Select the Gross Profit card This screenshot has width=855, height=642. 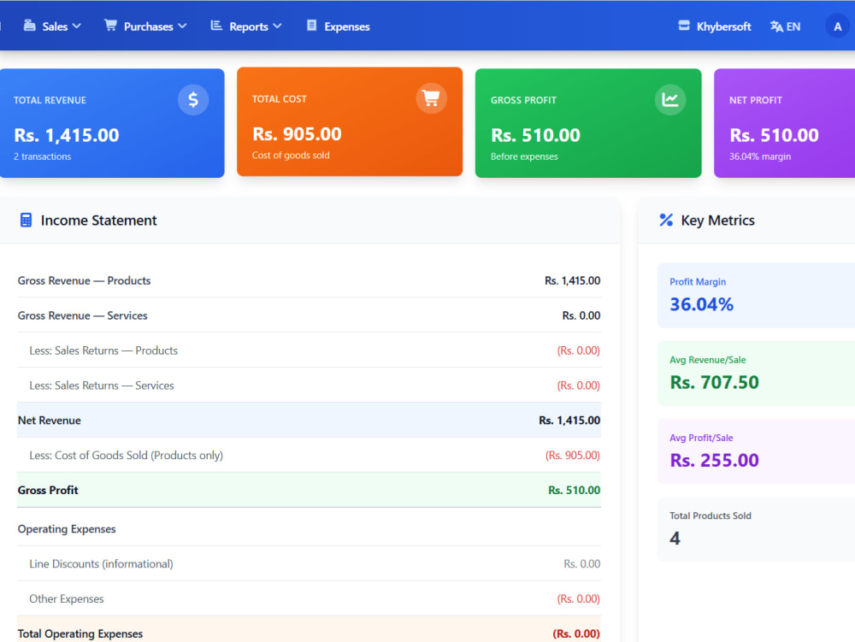588,123
